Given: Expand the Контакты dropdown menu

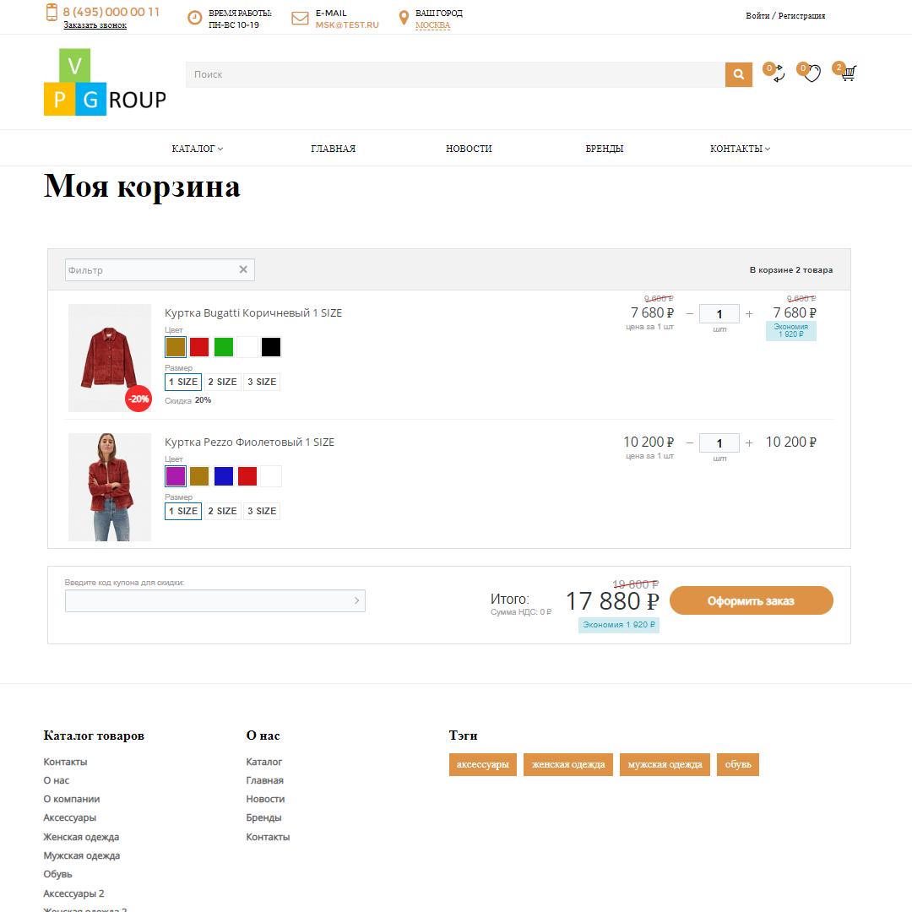Looking at the screenshot, I should click(x=740, y=149).
